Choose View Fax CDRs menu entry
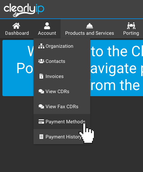Image resolution: width=143 pixels, height=172 pixels. (x=62, y=106)
